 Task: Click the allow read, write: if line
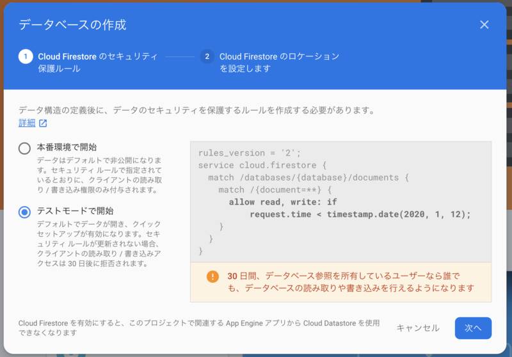(283, 202)
